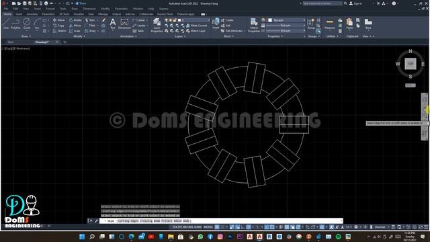Click the object color wheel swatch
Screen dimensions: 430x242
click(x=263, y=20)
